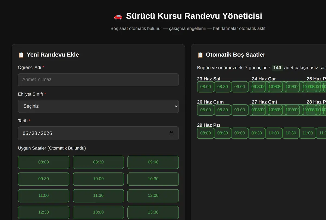
Task: Click the 26 Haz Cum day label
Action: [x=210, y=102]
